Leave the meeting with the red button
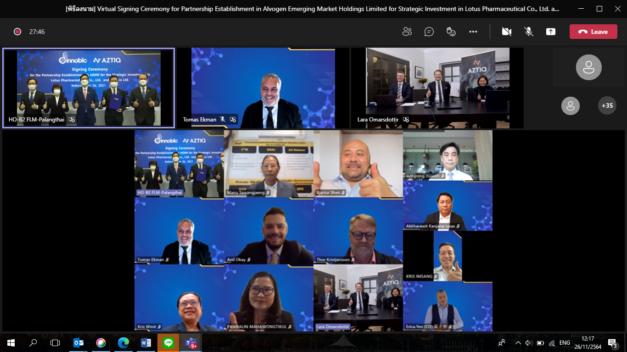The height and width of the screenshot is (352, 627). coord(593,32)
